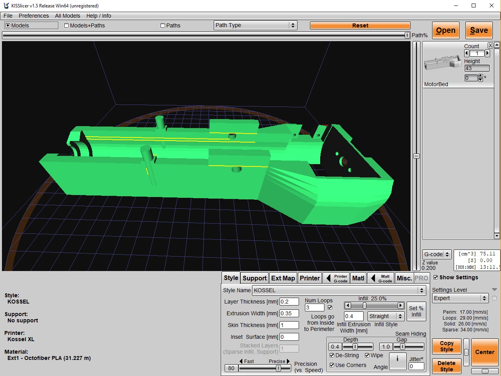Click Infill slider right arrow
Screen dimensions: 501x376
[400, 305]
